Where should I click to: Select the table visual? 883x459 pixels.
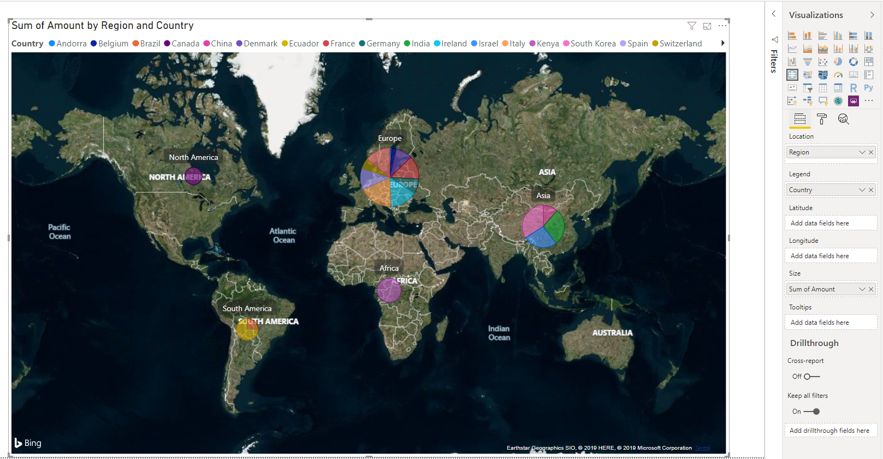pos(823,88)
